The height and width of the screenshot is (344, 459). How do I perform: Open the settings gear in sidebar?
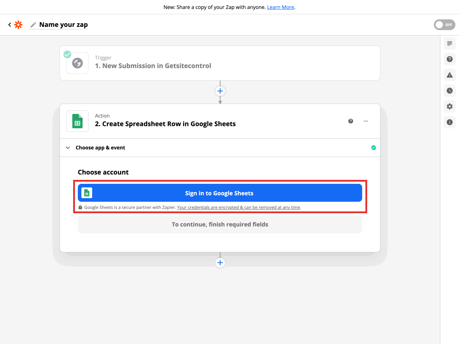(450, 106)
